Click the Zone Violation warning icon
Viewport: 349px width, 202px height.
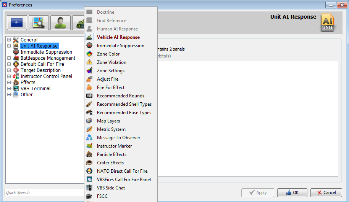tap(89, 62)
